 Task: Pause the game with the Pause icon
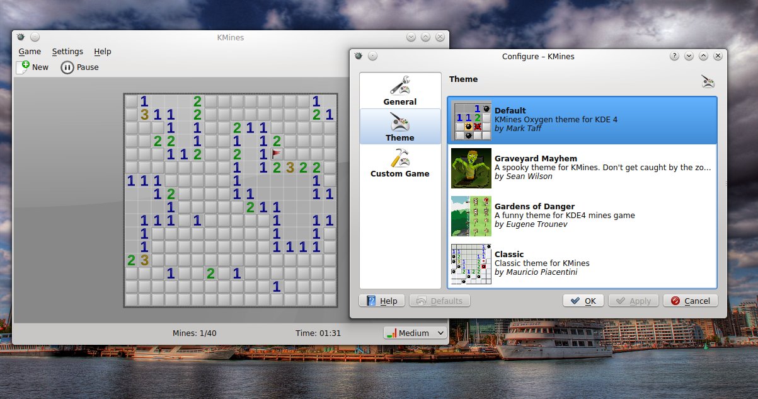click(67, 67)
